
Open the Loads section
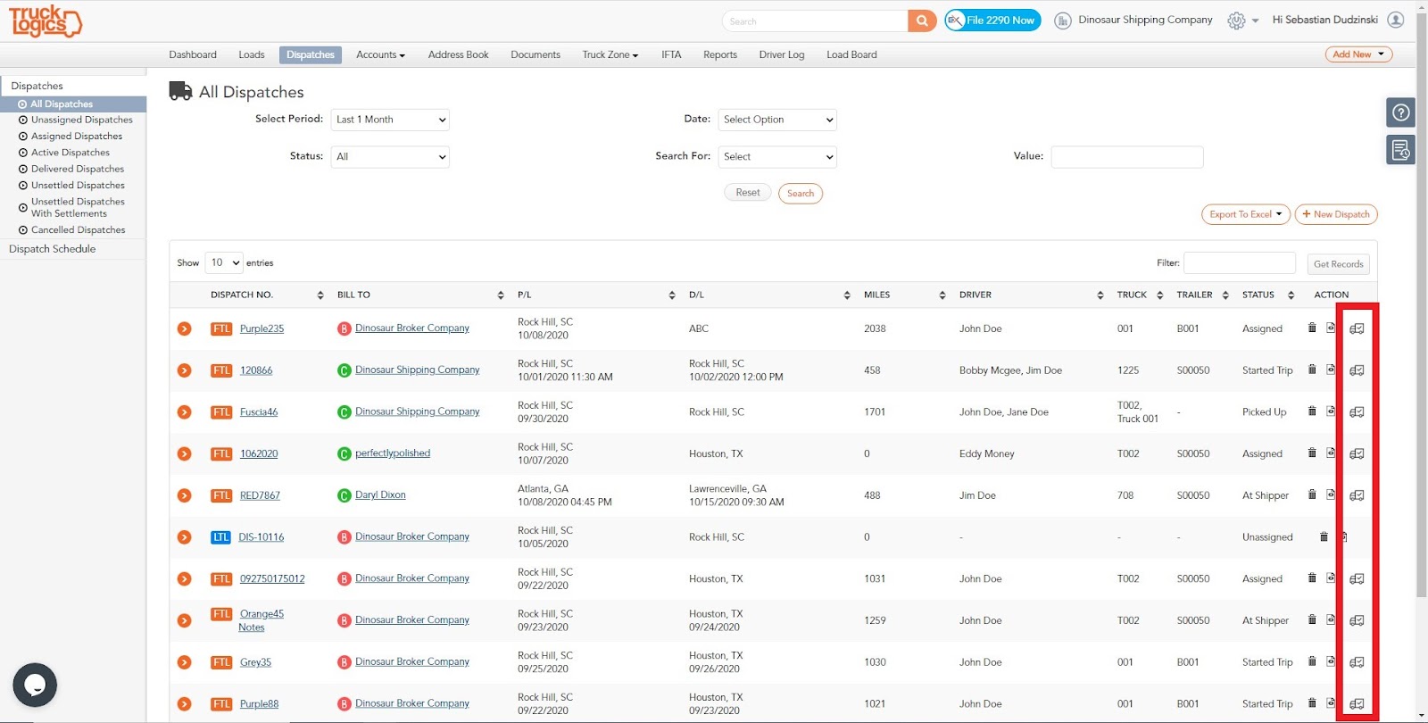click(x=252, y=54)
